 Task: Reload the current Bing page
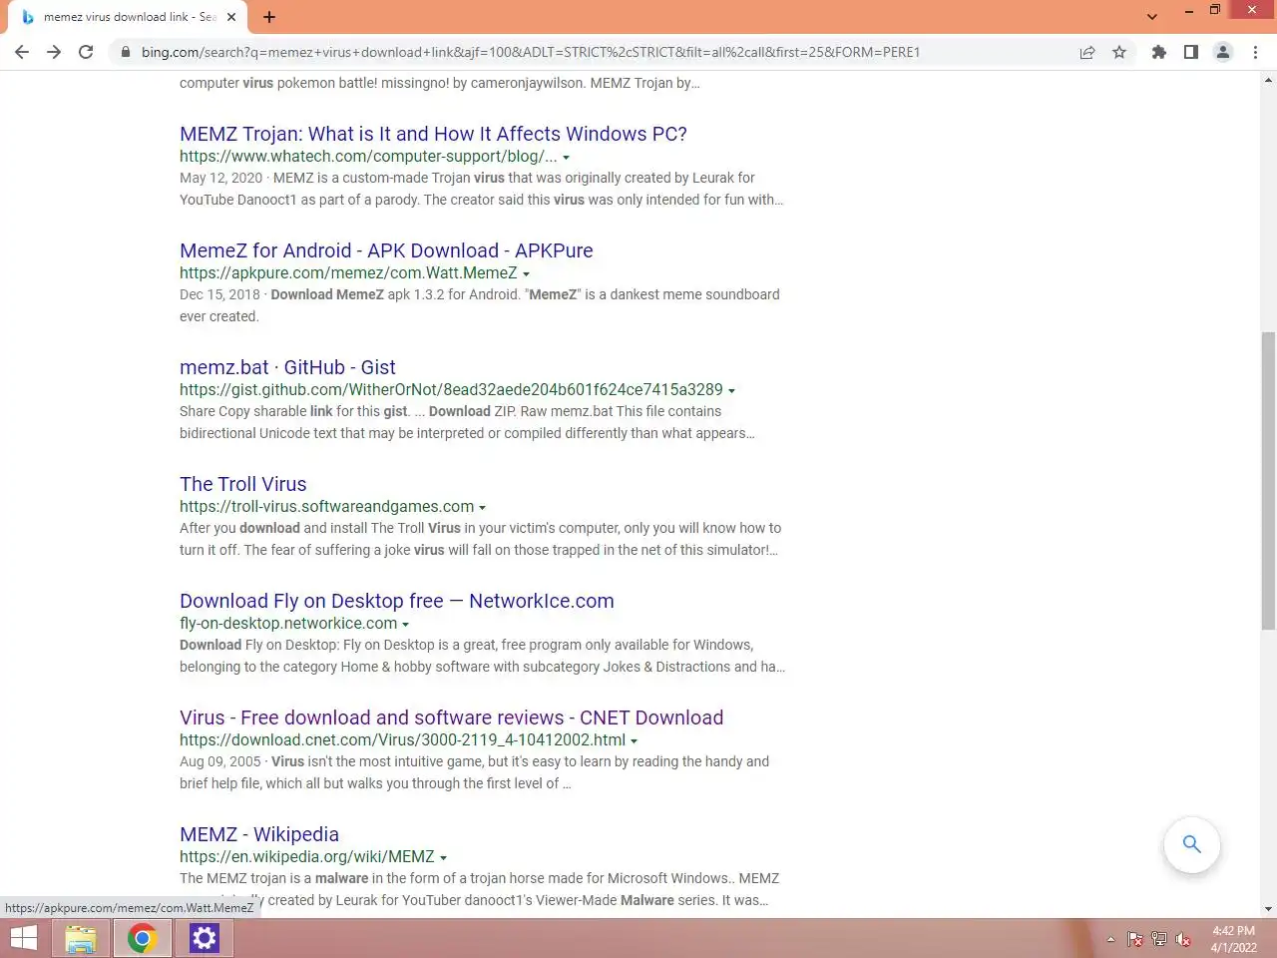pos(86,52)
